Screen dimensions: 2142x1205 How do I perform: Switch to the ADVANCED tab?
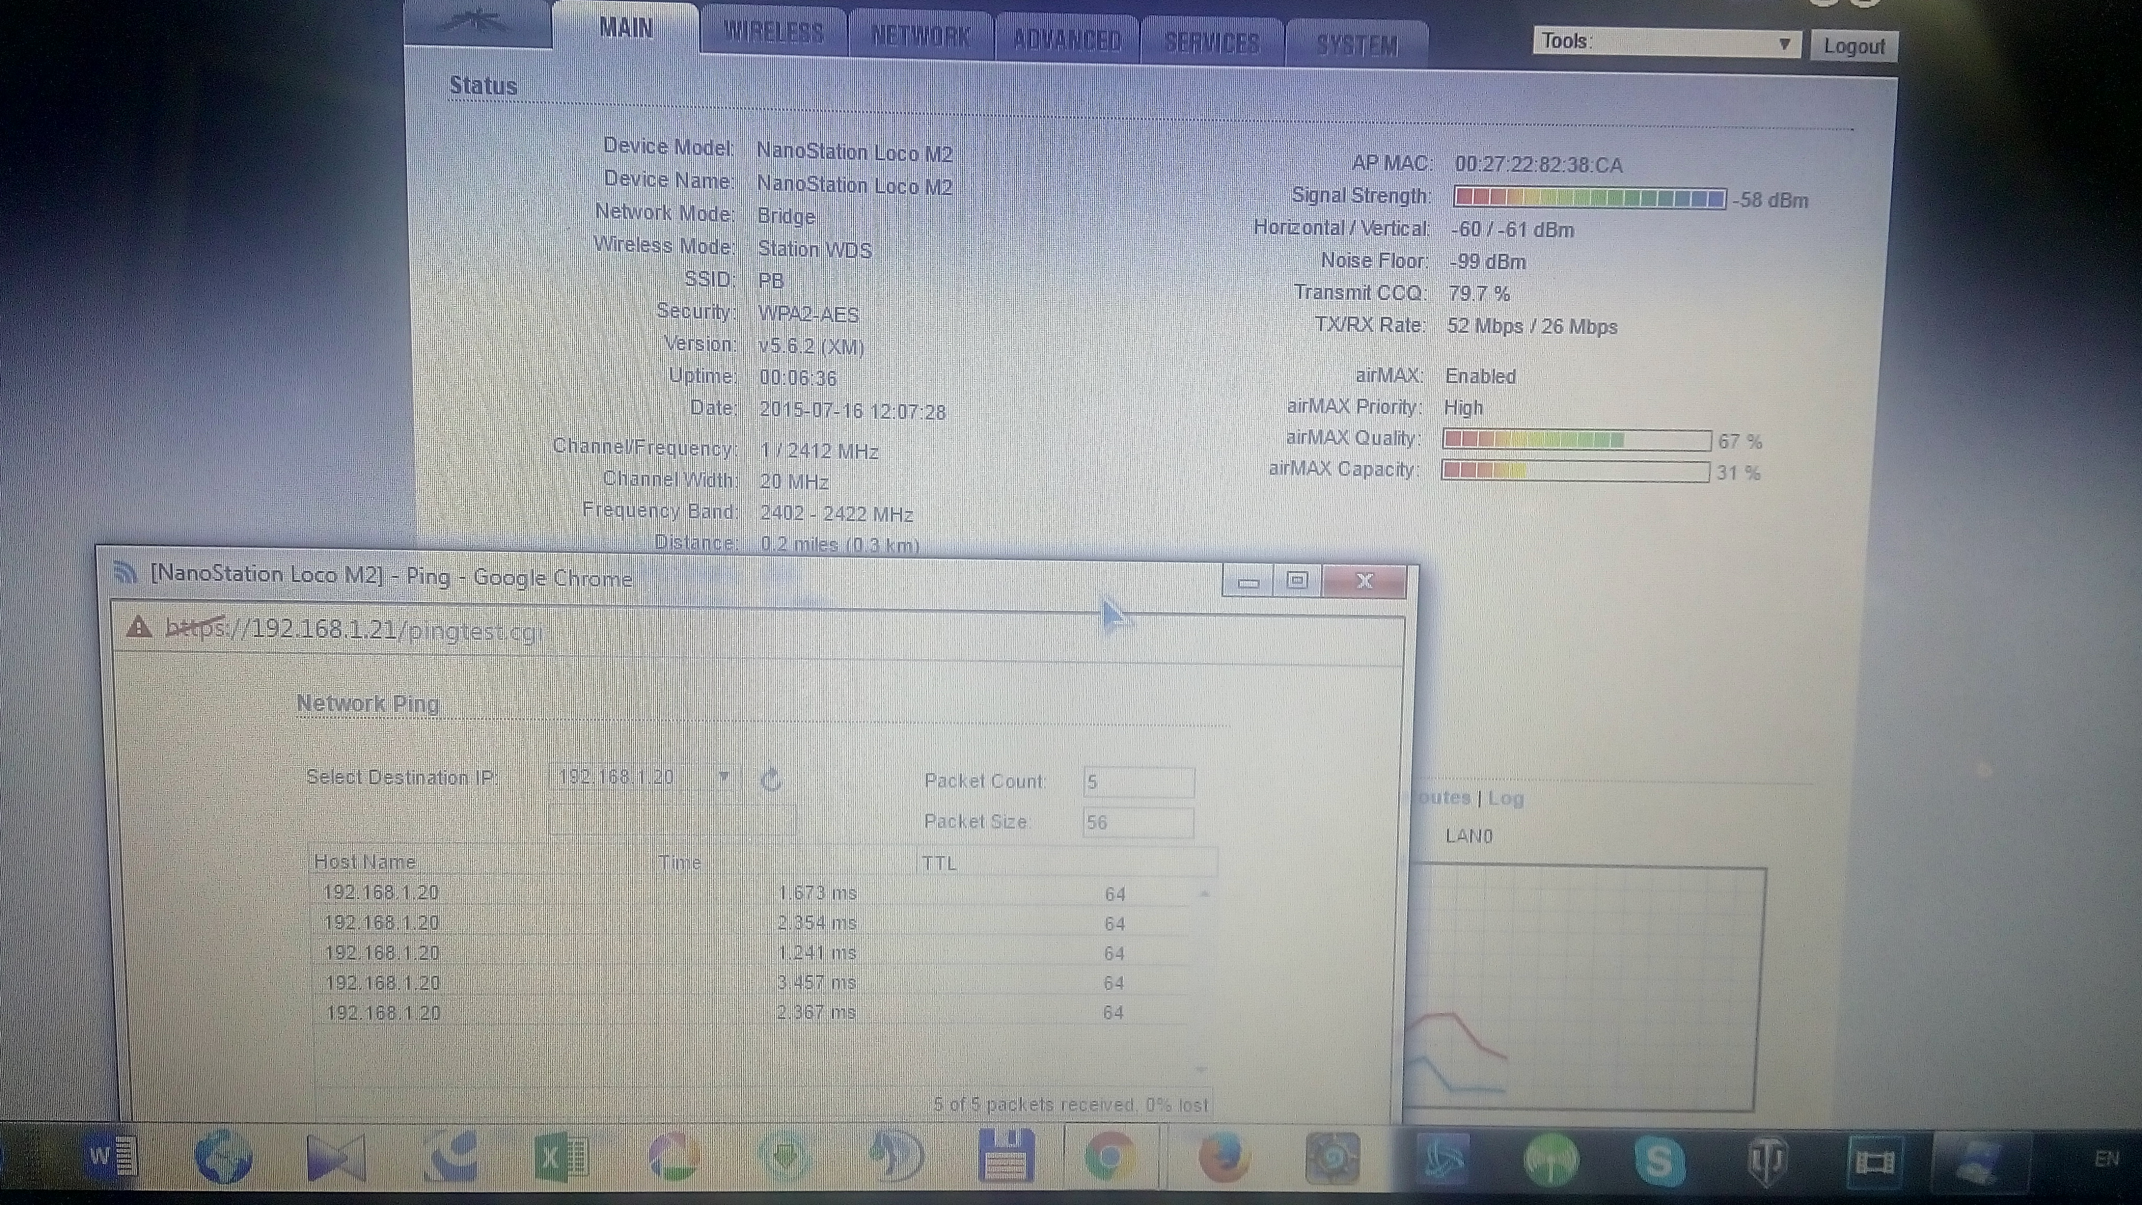tap(1067, 39)
